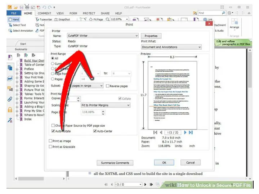Viewport: 259px width, 194px height.
Task: Enable Print as image
Action: [x=50, y=141]
